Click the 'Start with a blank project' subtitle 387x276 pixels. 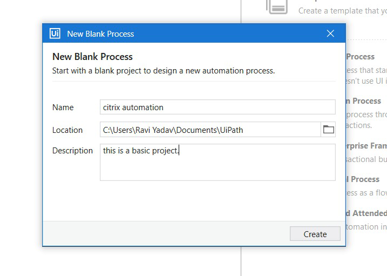pyautogui.click(x=163, y=71)
